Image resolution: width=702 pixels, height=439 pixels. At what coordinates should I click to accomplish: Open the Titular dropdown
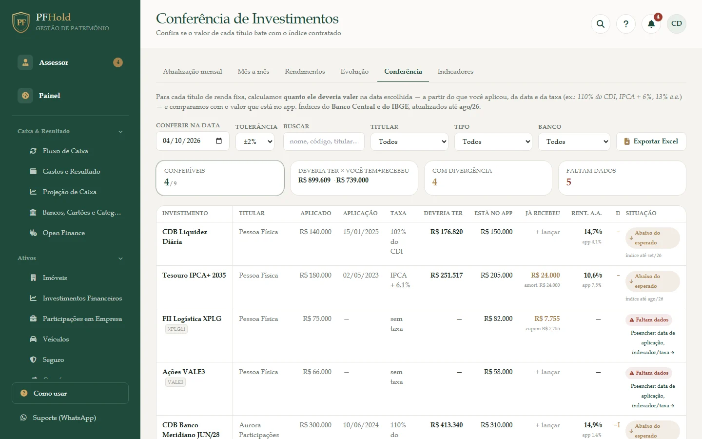coord(409,141)
